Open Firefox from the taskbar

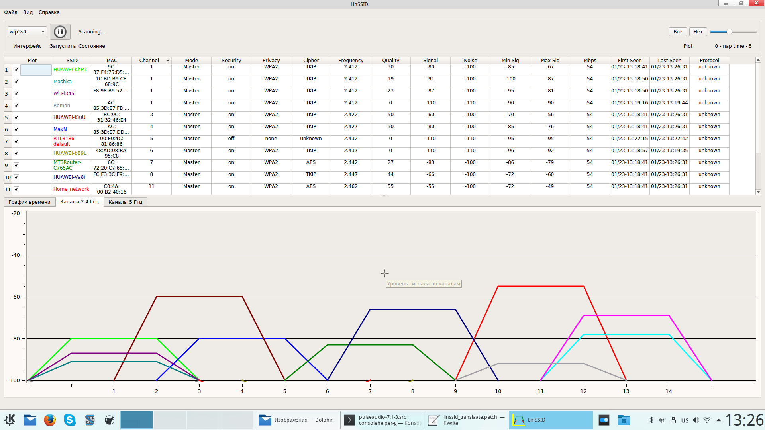click(50, 420)
